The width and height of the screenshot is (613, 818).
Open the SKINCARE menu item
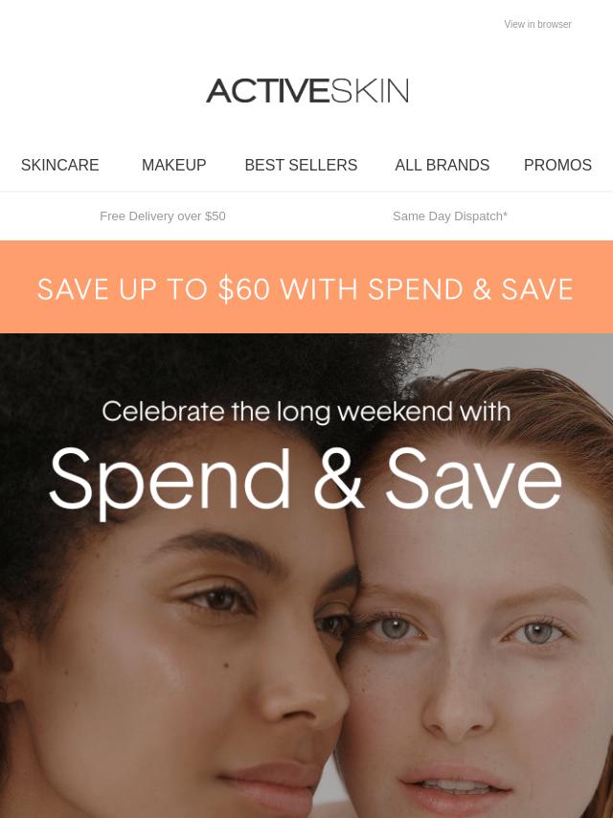pyautogui.click(x=60, y=165)
